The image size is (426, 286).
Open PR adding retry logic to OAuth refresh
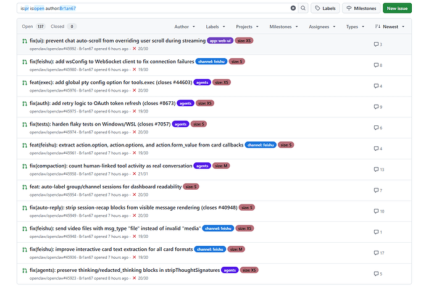pyautogui.click(x=102, y=103)
